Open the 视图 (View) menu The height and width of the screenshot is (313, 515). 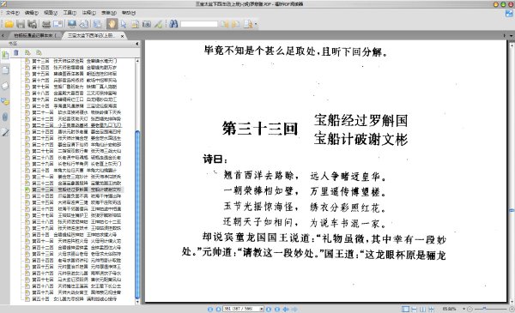(x=51, y=13)
